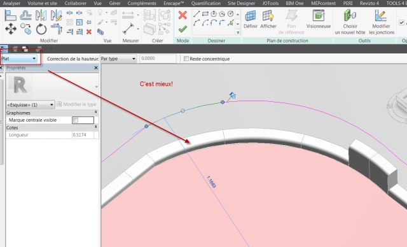Open the Measure tool dropdown arrow
This screenshot has width=407, height=247.
138,15
